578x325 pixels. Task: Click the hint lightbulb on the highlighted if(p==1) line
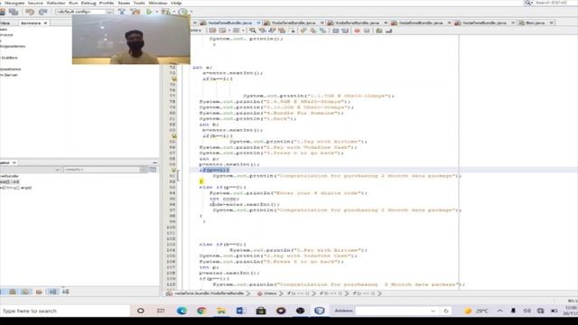[174, 171]
